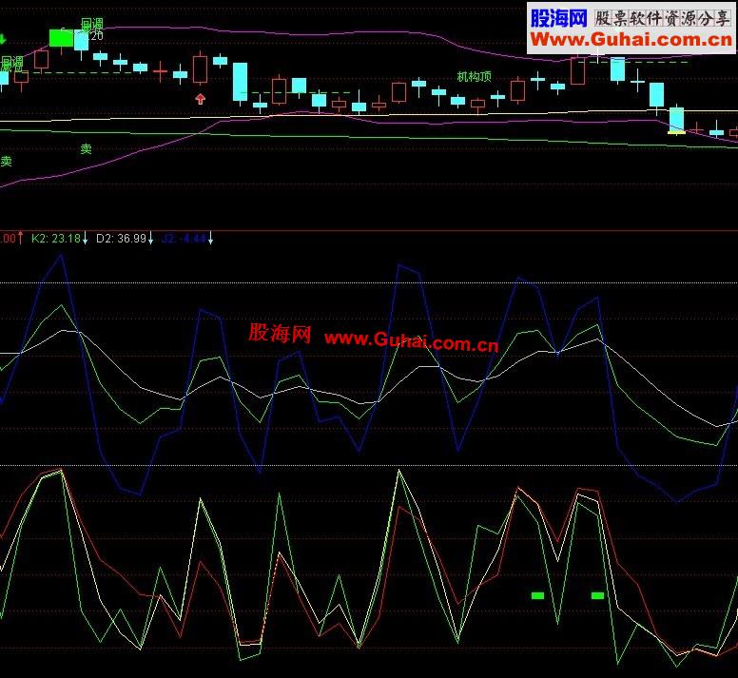
Task: Click the yellow marker beneath the cyan candle
Action: (x=676, y=133)
